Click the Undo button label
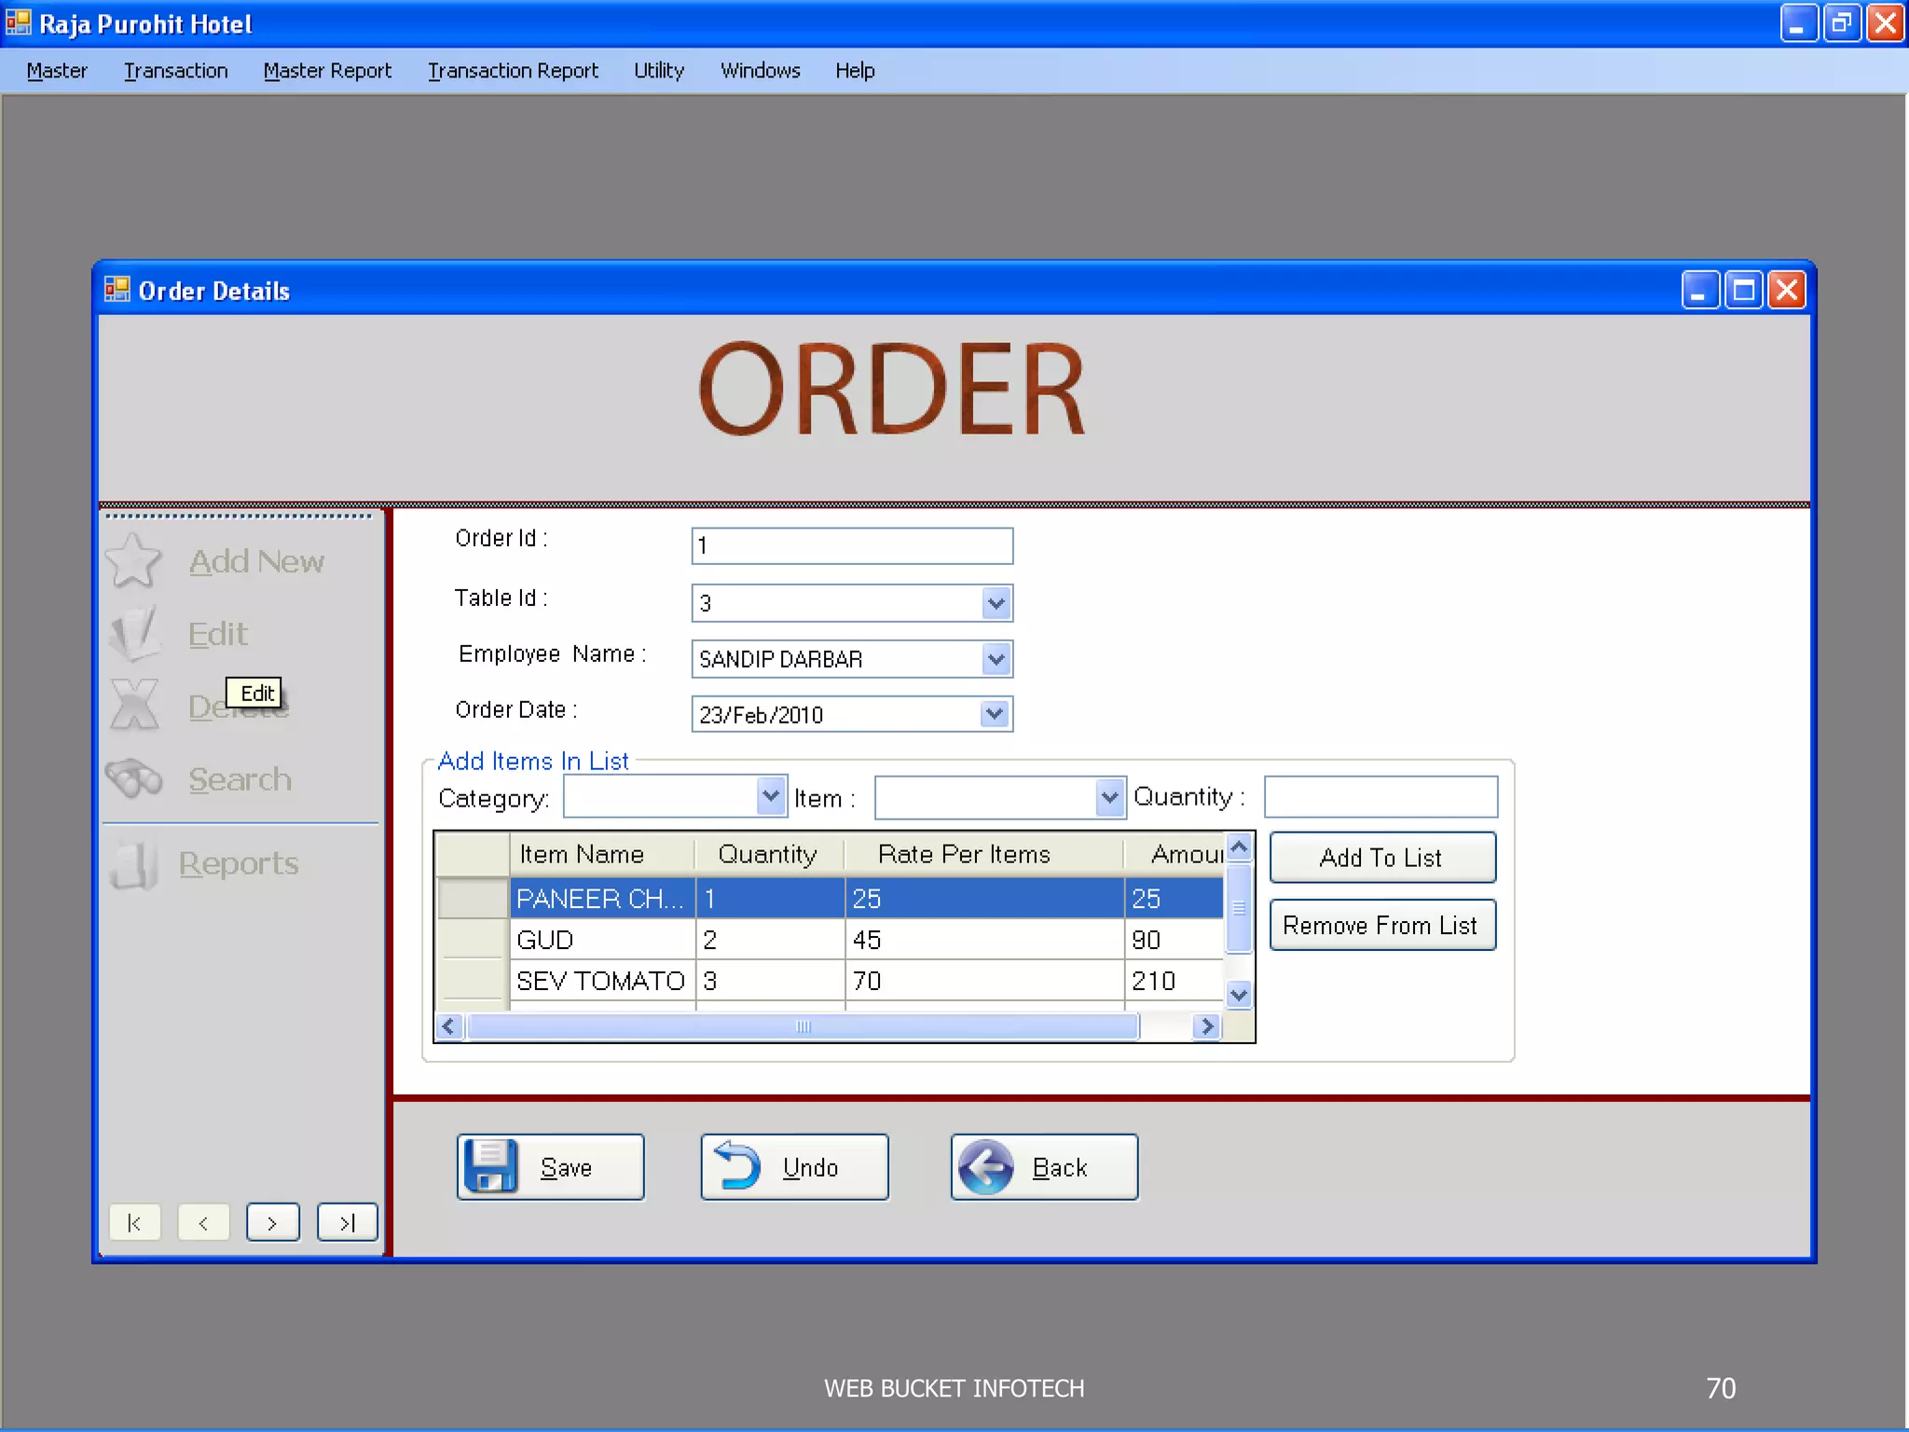 (x=810, y=1167)
